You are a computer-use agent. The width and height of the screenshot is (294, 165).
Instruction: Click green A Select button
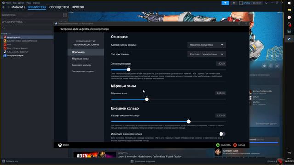tap(218, 145)
